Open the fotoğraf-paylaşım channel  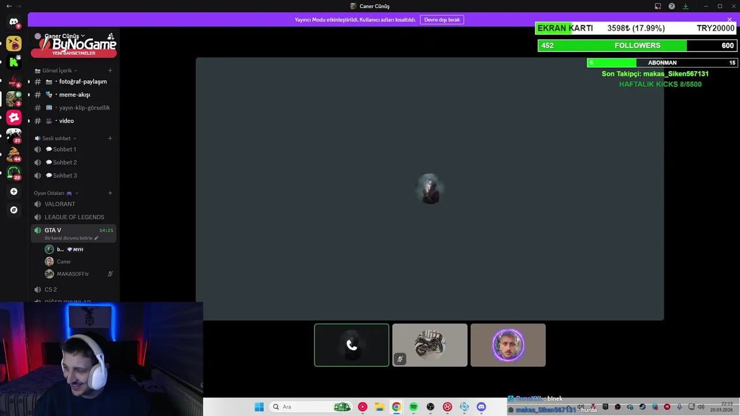(x=74, y=81)
